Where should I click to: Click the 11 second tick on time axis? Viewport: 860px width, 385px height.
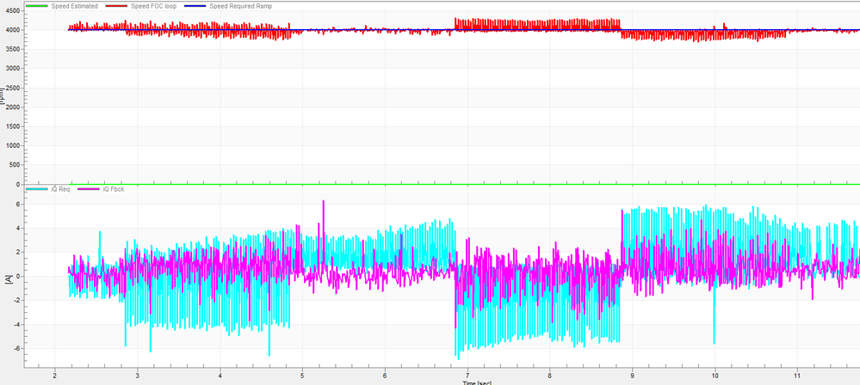pos(797,376)
